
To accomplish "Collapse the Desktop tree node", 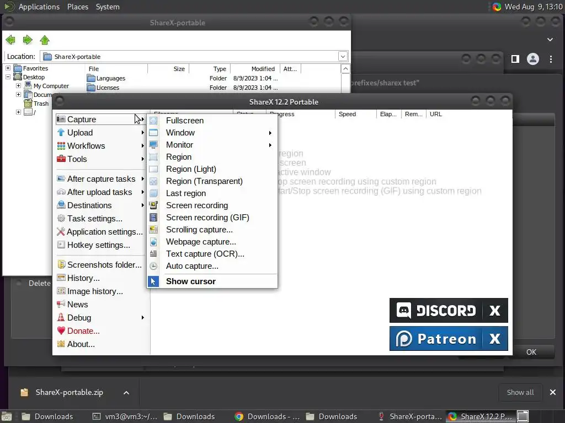I will [x=8, y=77].
